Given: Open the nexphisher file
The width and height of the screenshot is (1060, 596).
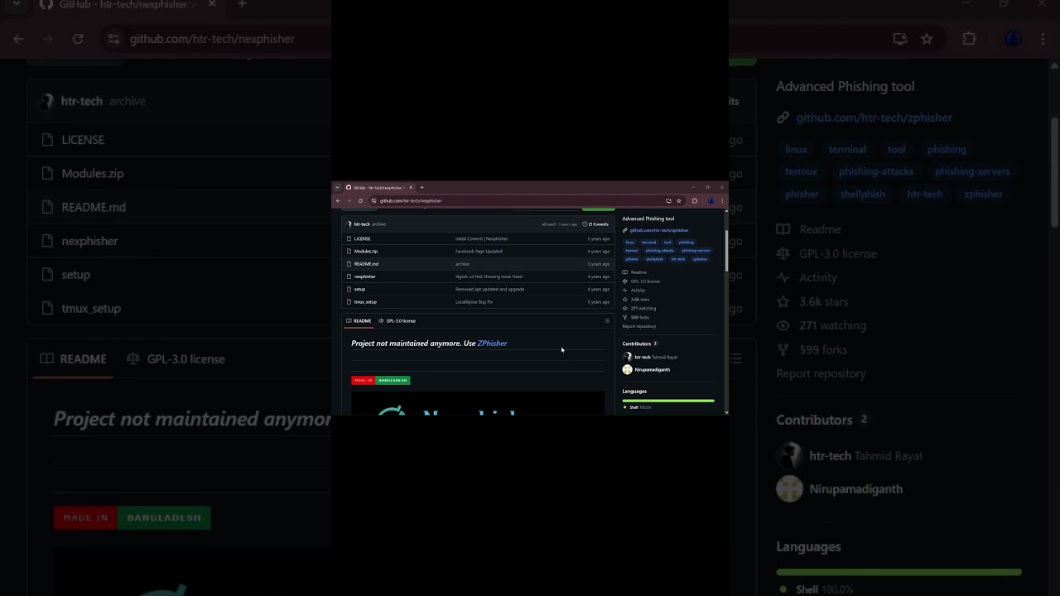Looking at the screenshot, I should 364,276.
